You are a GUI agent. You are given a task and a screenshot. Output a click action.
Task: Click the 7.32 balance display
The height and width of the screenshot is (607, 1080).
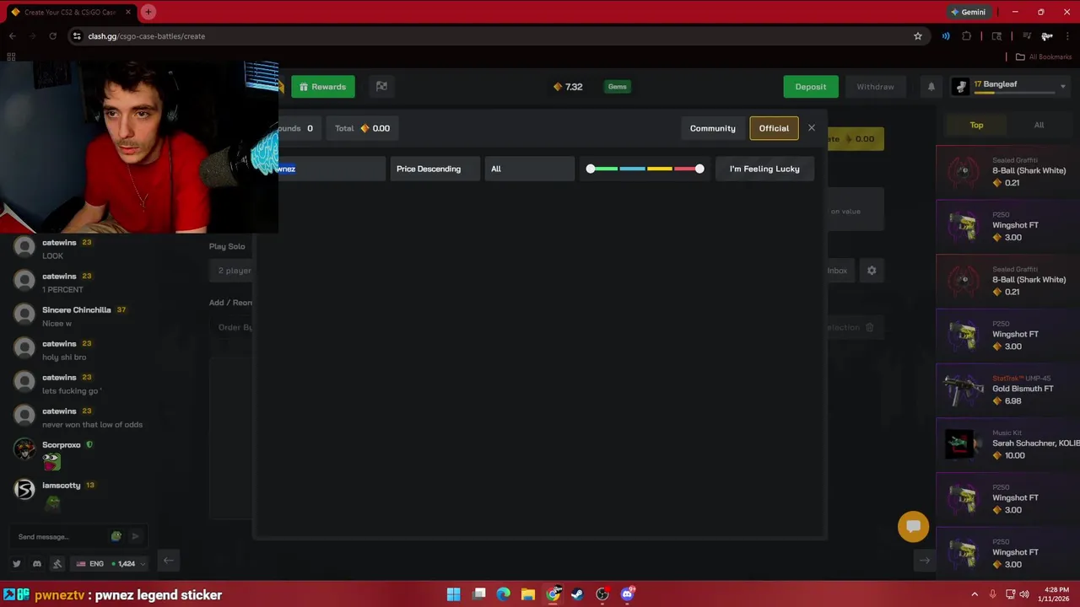coord(568,87)
